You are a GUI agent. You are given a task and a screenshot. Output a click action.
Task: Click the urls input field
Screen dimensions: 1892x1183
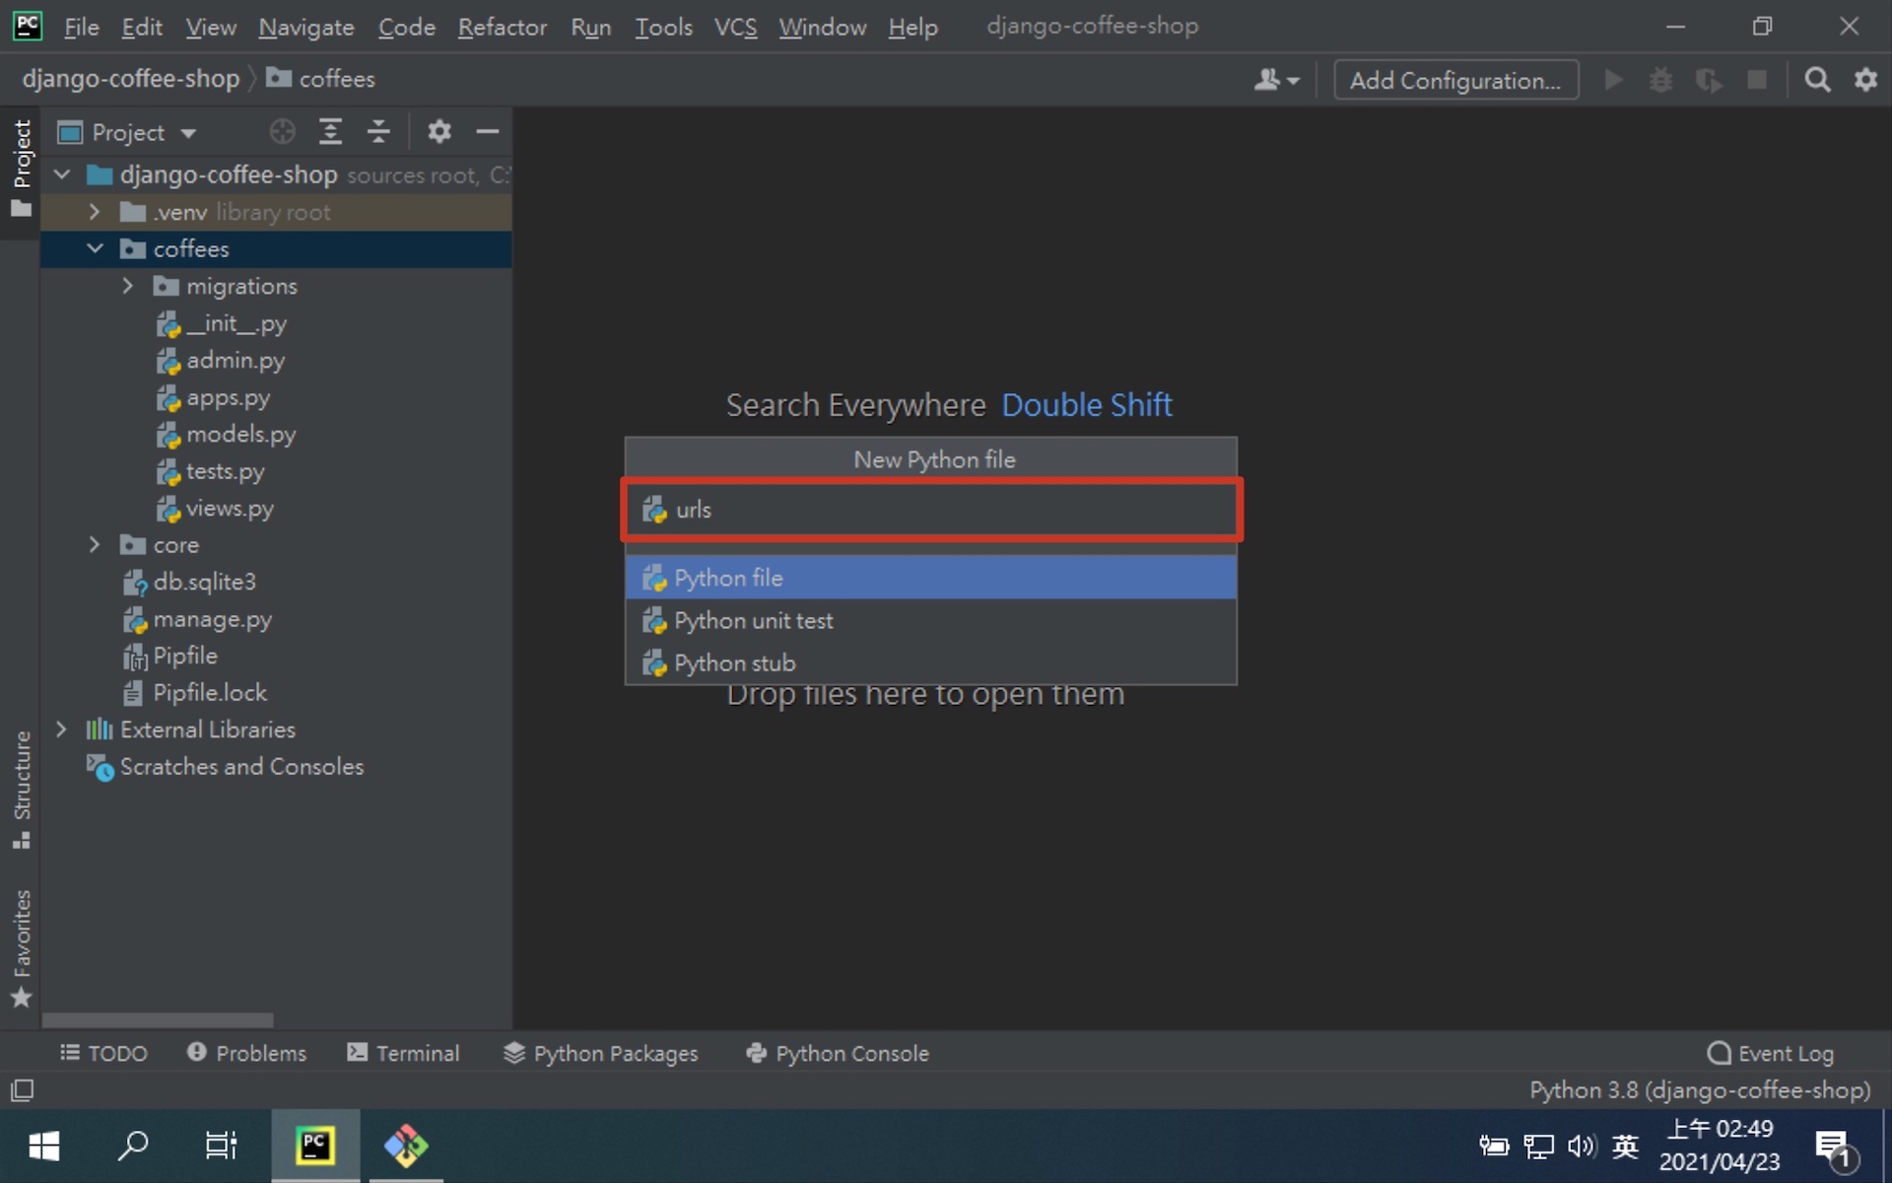point(931,510)
